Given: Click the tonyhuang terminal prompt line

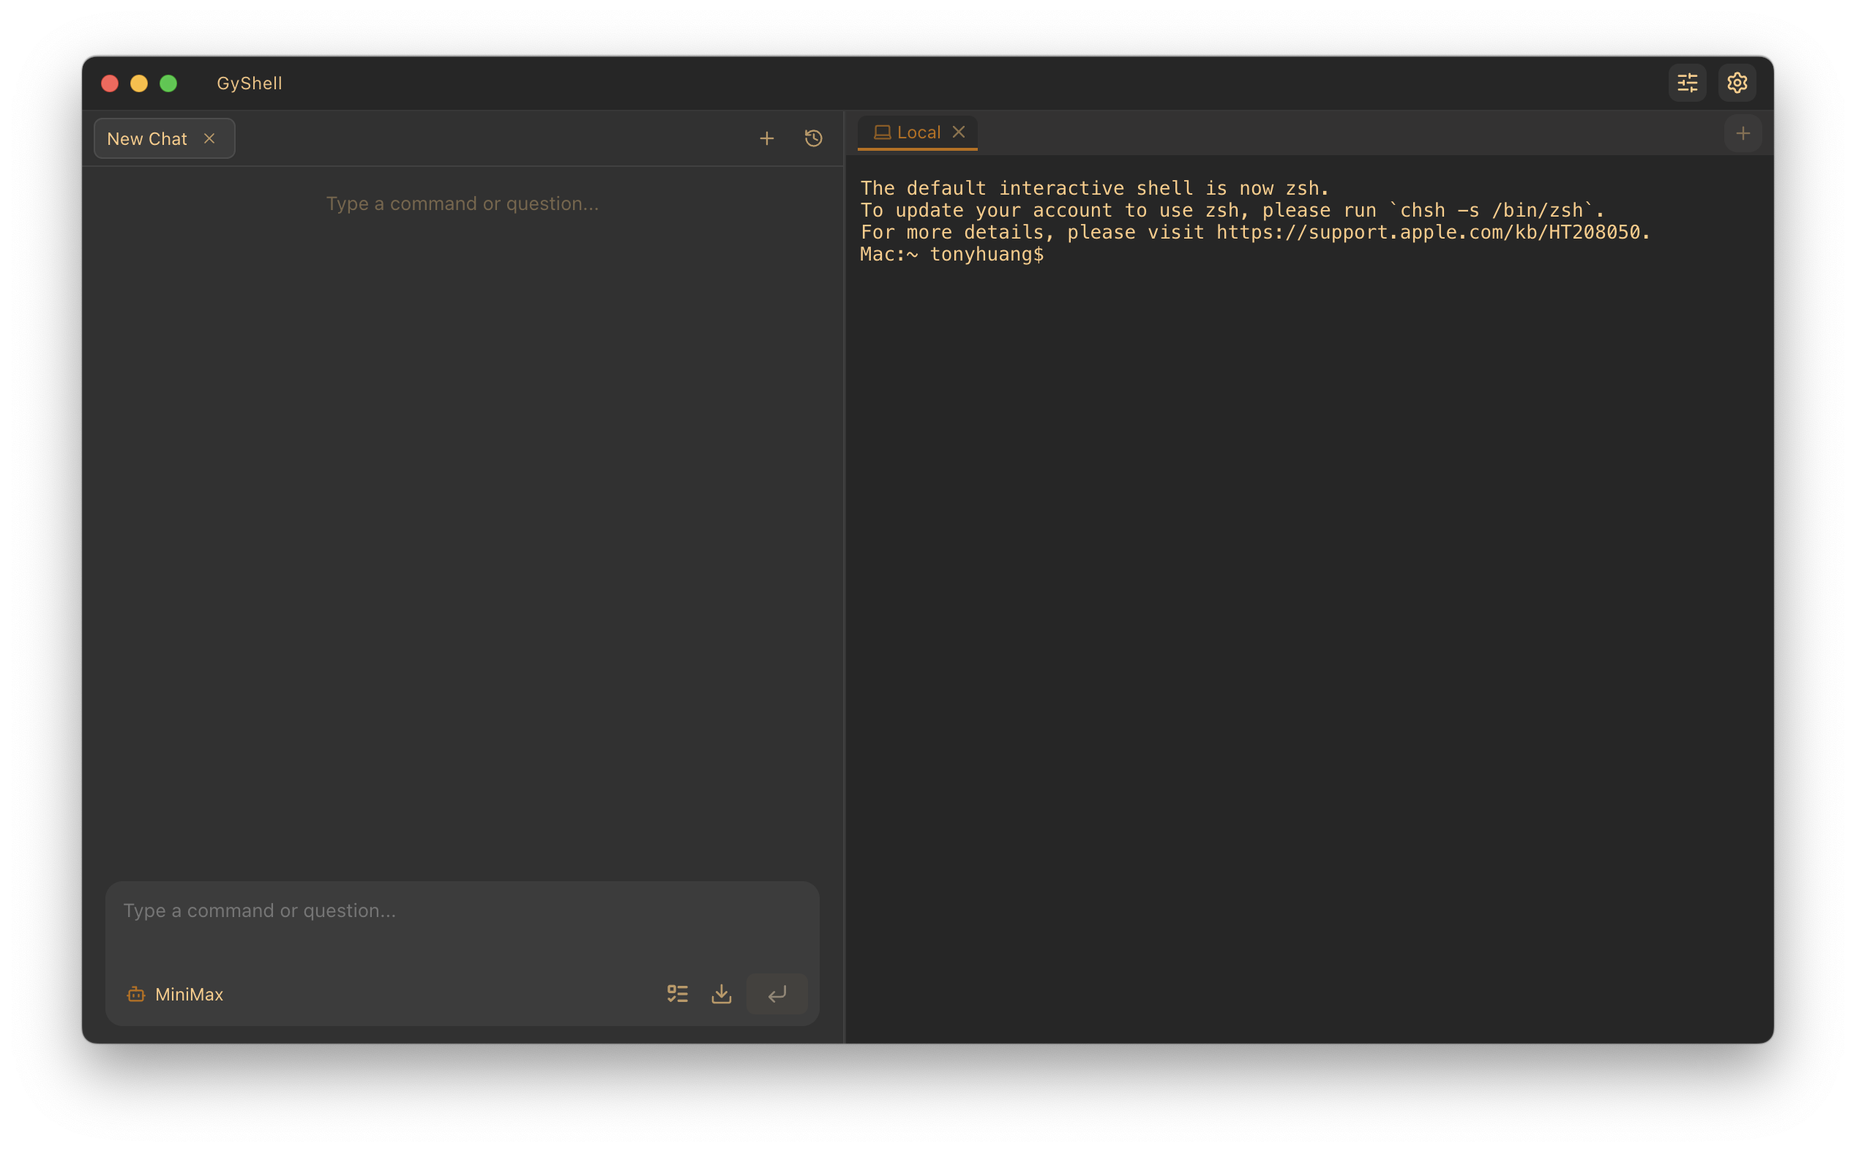Looking at the screenshot, I should (x=951, y=255).
